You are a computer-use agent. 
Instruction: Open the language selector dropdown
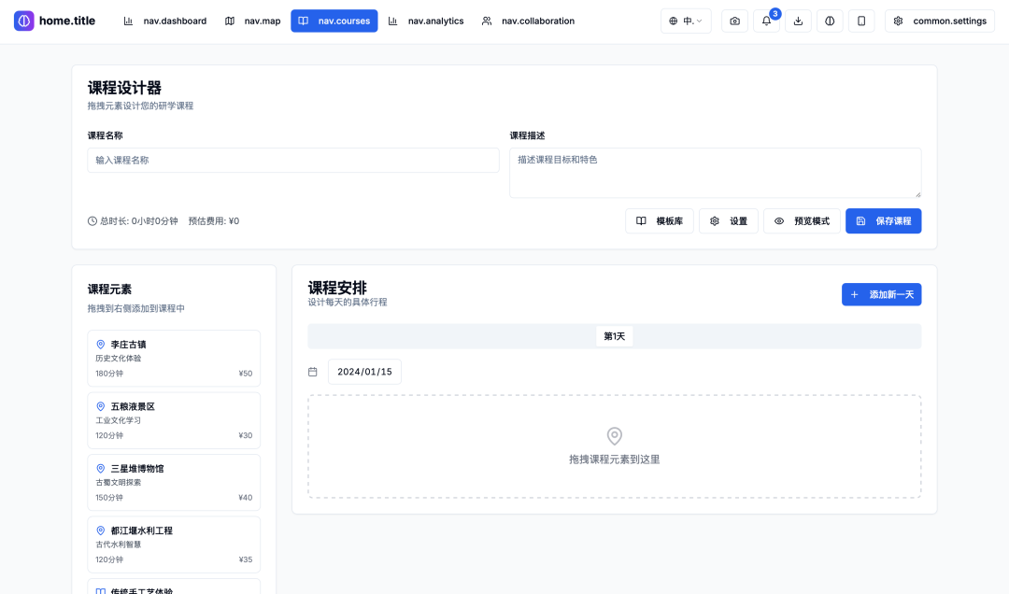[686, 21]
